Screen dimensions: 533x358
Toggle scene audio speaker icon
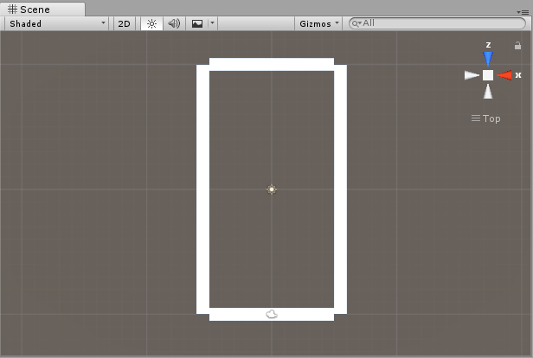pyautogui.click(x=174, y=23)
